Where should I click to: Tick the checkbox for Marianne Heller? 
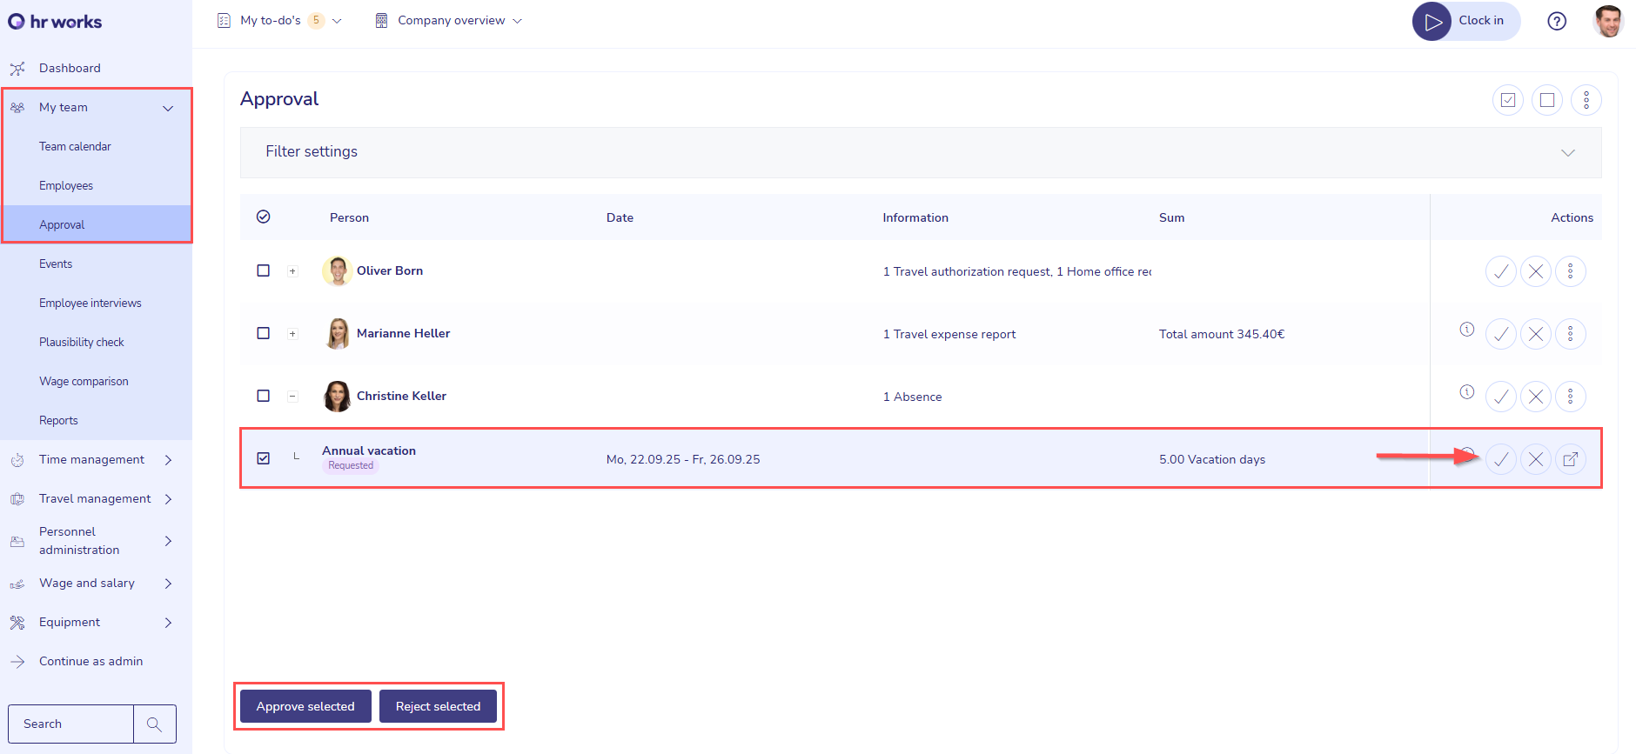pos(264,333)
